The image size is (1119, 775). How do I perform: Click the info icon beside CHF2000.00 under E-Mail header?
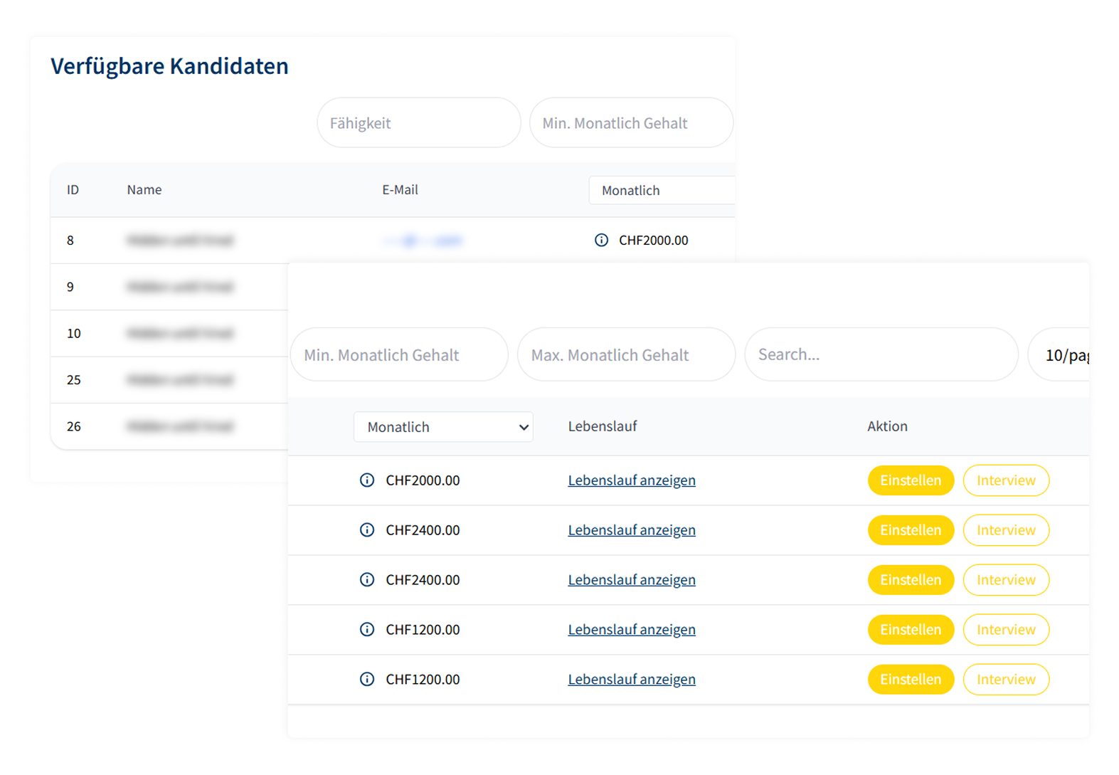(x=601, y=241)
